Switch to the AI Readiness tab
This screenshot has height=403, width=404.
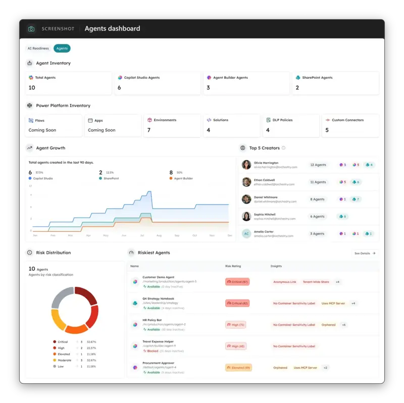click(x=38, y=48)
